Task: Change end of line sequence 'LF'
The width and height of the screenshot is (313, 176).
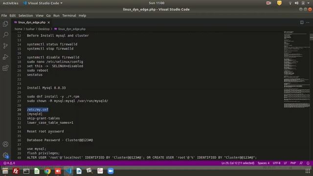Action: coord(285,163)
